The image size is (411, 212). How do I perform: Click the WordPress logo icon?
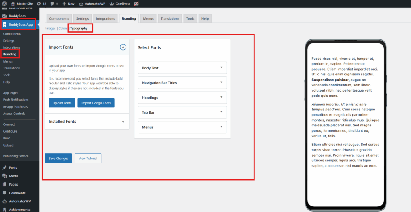click(x=4, y=4)
